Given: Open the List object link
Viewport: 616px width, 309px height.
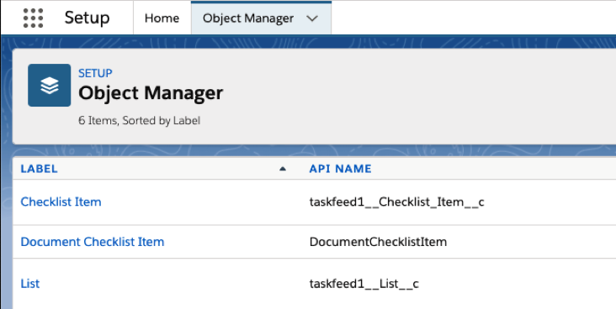Looking at the screenshot, I should click(30, 284).
